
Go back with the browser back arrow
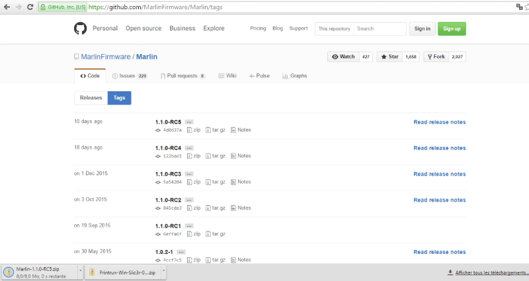(x=7, y=7)
